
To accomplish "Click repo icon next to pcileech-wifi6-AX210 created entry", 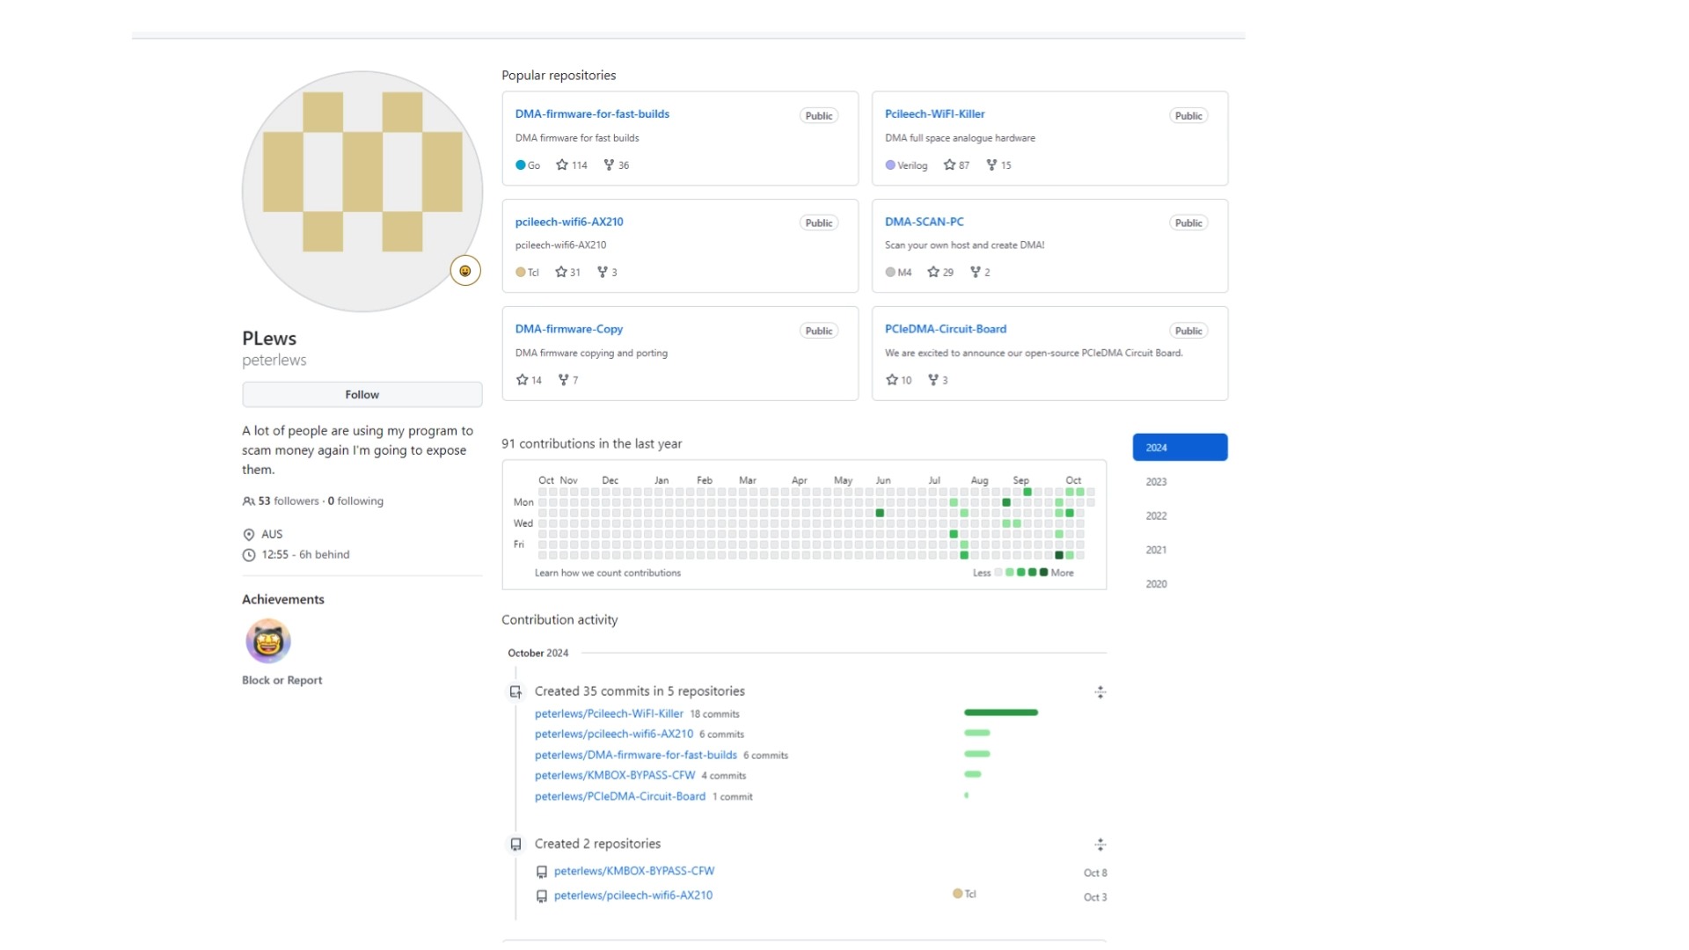I will [x=542, y=896].
